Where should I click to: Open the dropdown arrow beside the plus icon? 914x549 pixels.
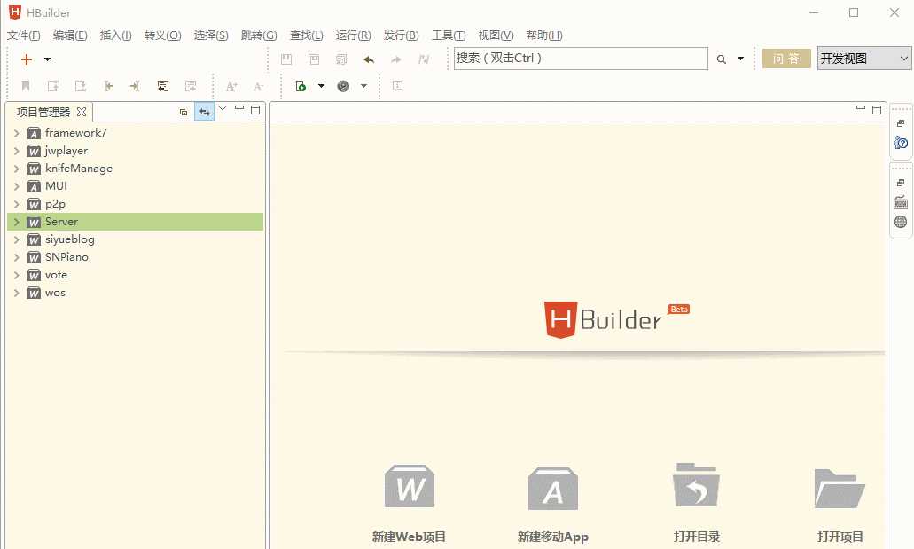coord(47,59)
